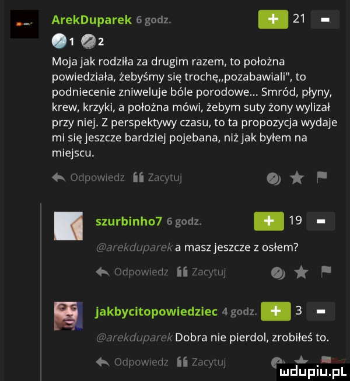Favorite szurbinho7's reply with the star icon
The height and width of the screenshot is (381, 350).
point(302,272)
